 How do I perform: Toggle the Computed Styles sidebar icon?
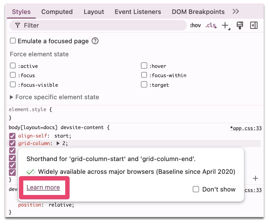(254, 25)
